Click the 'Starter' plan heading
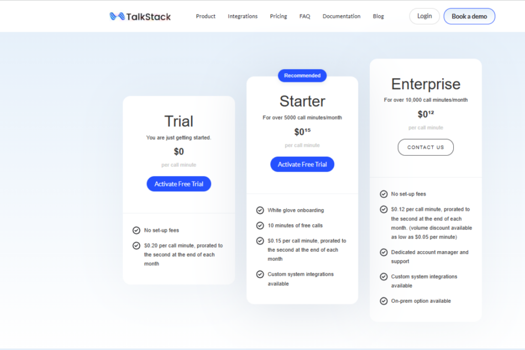 [x=302, y=101]
